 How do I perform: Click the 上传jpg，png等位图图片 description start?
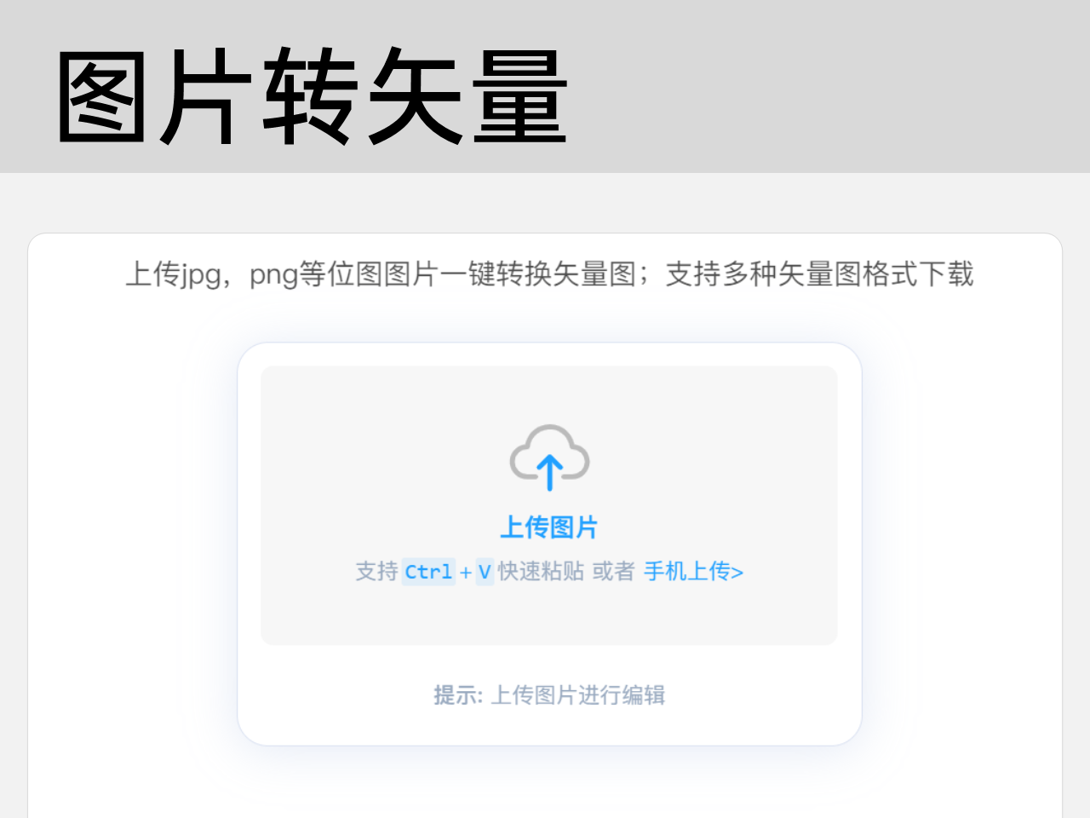coord(281,274)
